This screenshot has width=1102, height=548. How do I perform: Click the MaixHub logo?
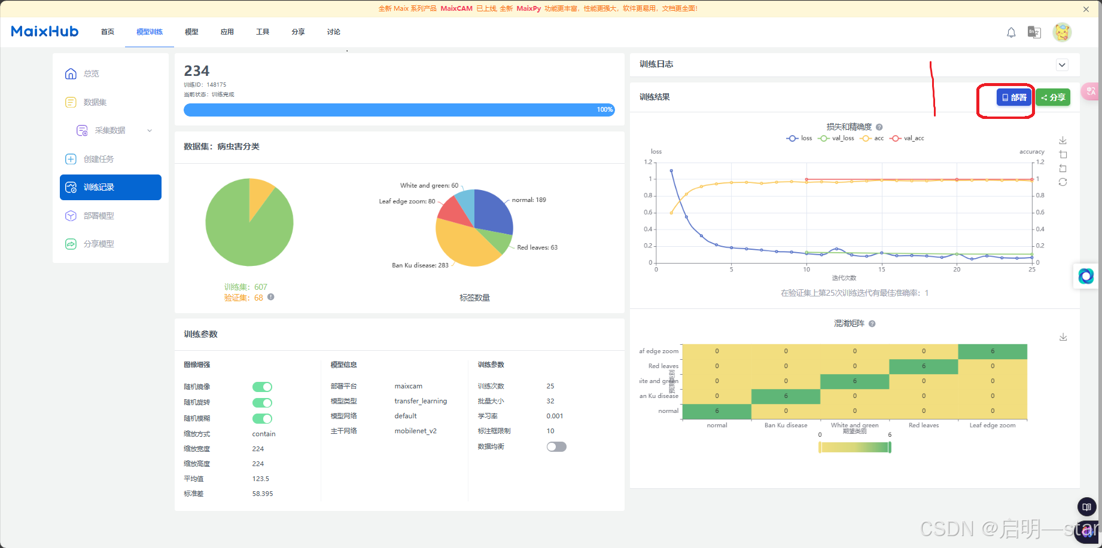[45, 32]
